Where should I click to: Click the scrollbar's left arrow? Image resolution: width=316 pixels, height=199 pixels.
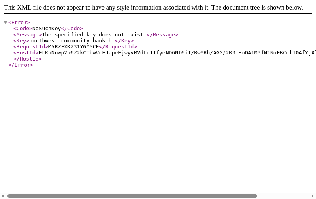3,196
